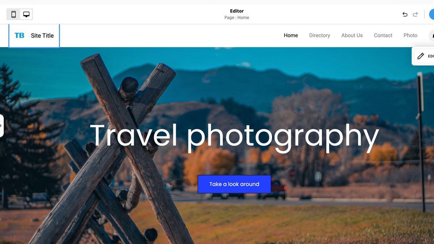Viewport: 434px width, 244px height.
Task: Click the cut-off circular icon next to Photo
Action: click(431, 35)
